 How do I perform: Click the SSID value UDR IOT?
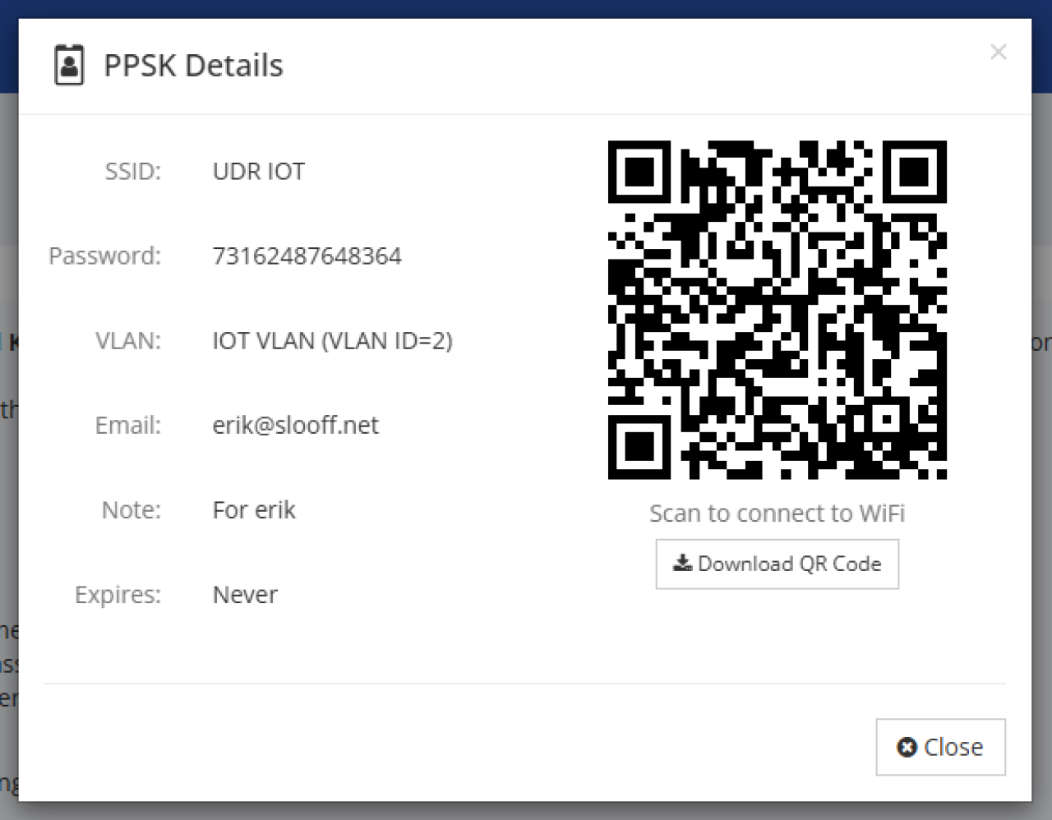tap(259, 171)
